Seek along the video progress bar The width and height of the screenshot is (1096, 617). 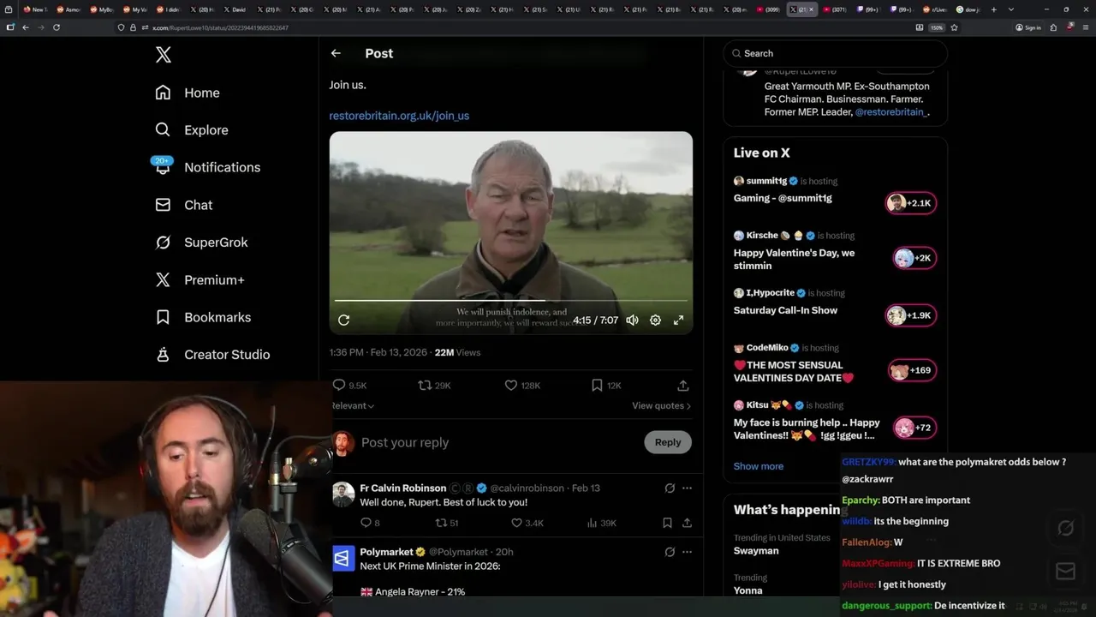pos(510,301)
